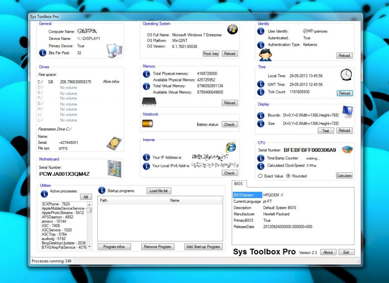Click info icon next to Bounds
389x283 pixels.
pos(261,115)
